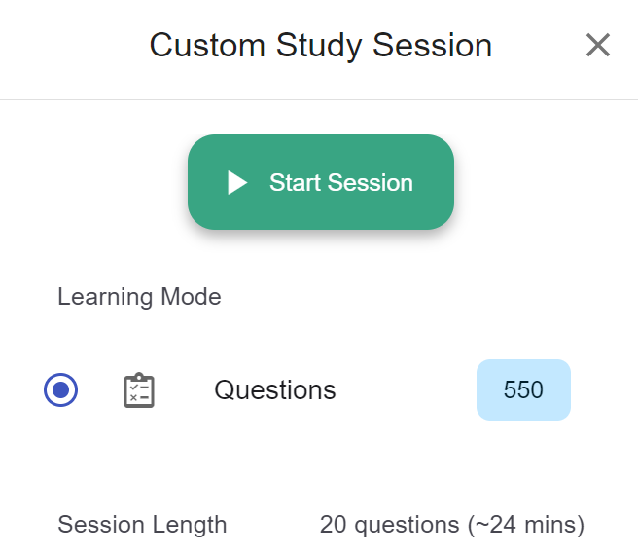638x554 pixels.
Task: Expand the session length selector
Action: coord(451,524)
